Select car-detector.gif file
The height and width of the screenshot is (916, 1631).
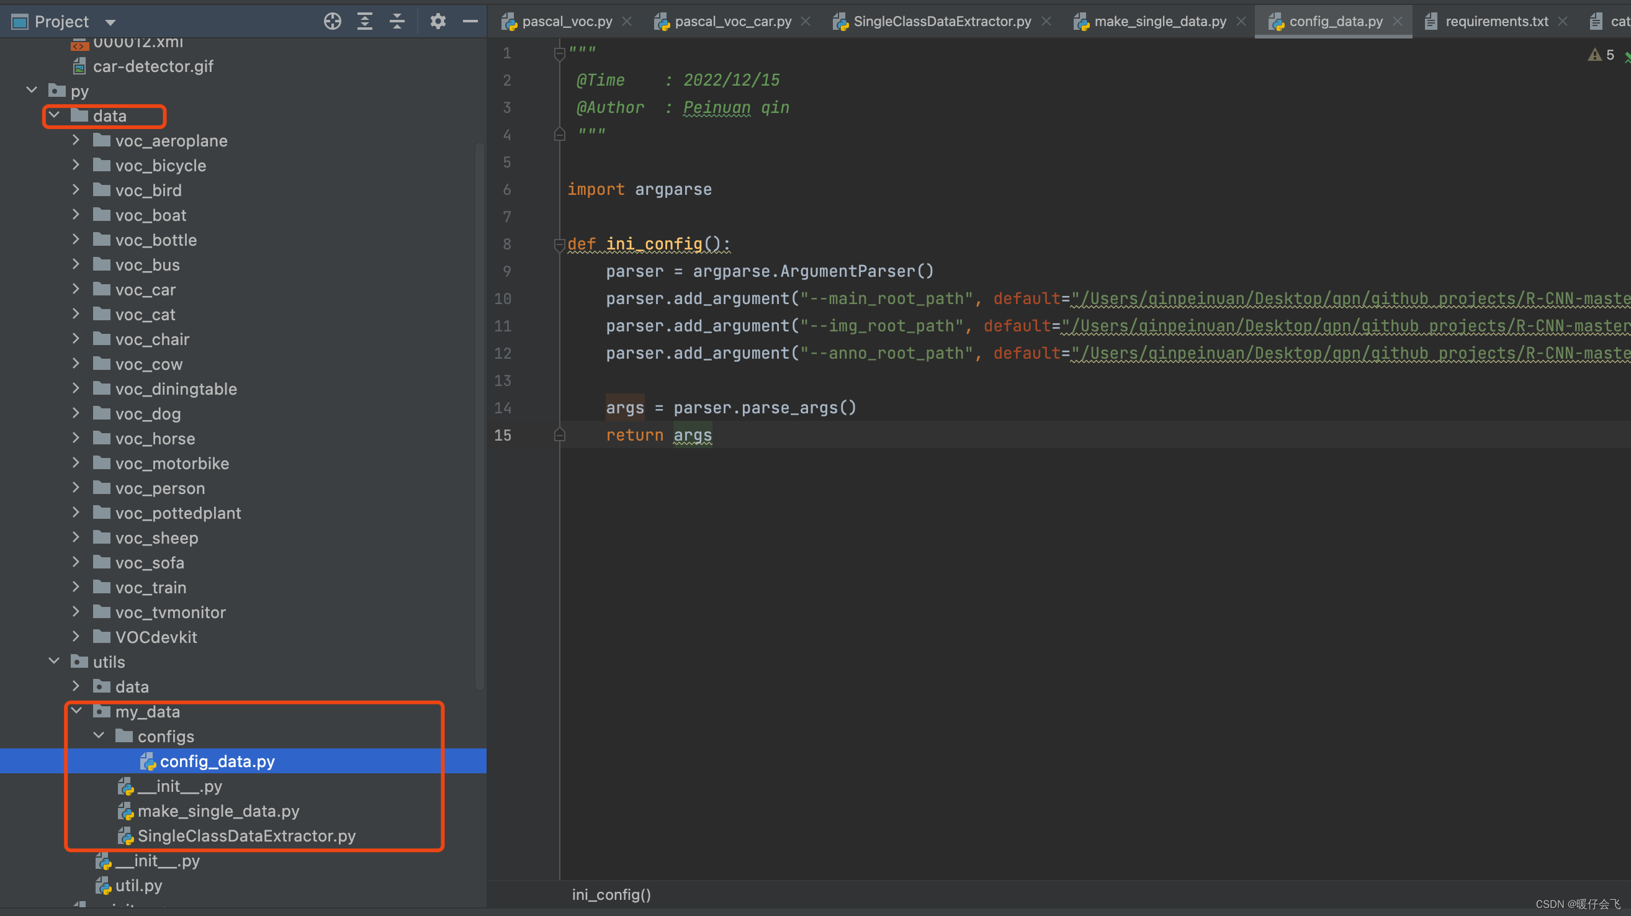click(153, 66)
